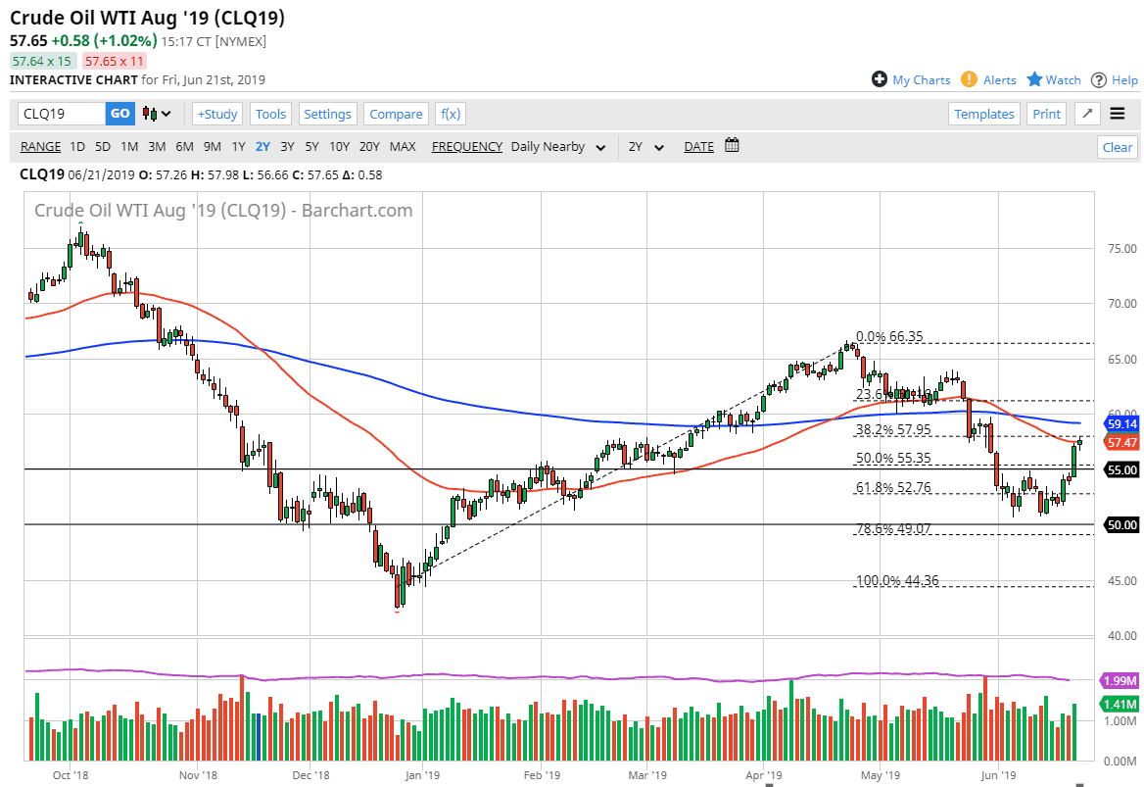Viewport: 1144px width, 787px height.
Task: Open the hamburger menu icon
Action: point(1118,114)
